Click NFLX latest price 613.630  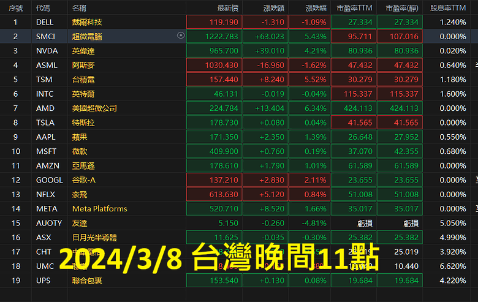224,194
